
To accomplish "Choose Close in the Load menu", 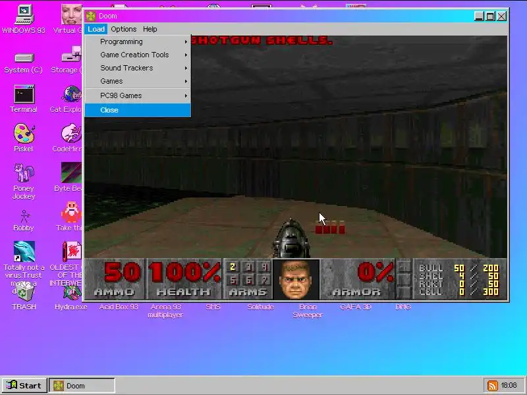I will click(138, 110).
